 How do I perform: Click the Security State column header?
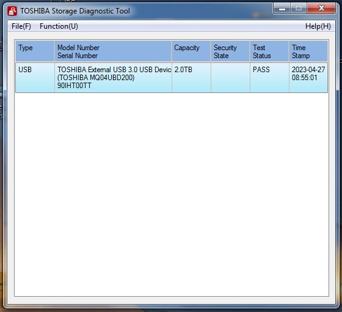(x=230, y=51)
